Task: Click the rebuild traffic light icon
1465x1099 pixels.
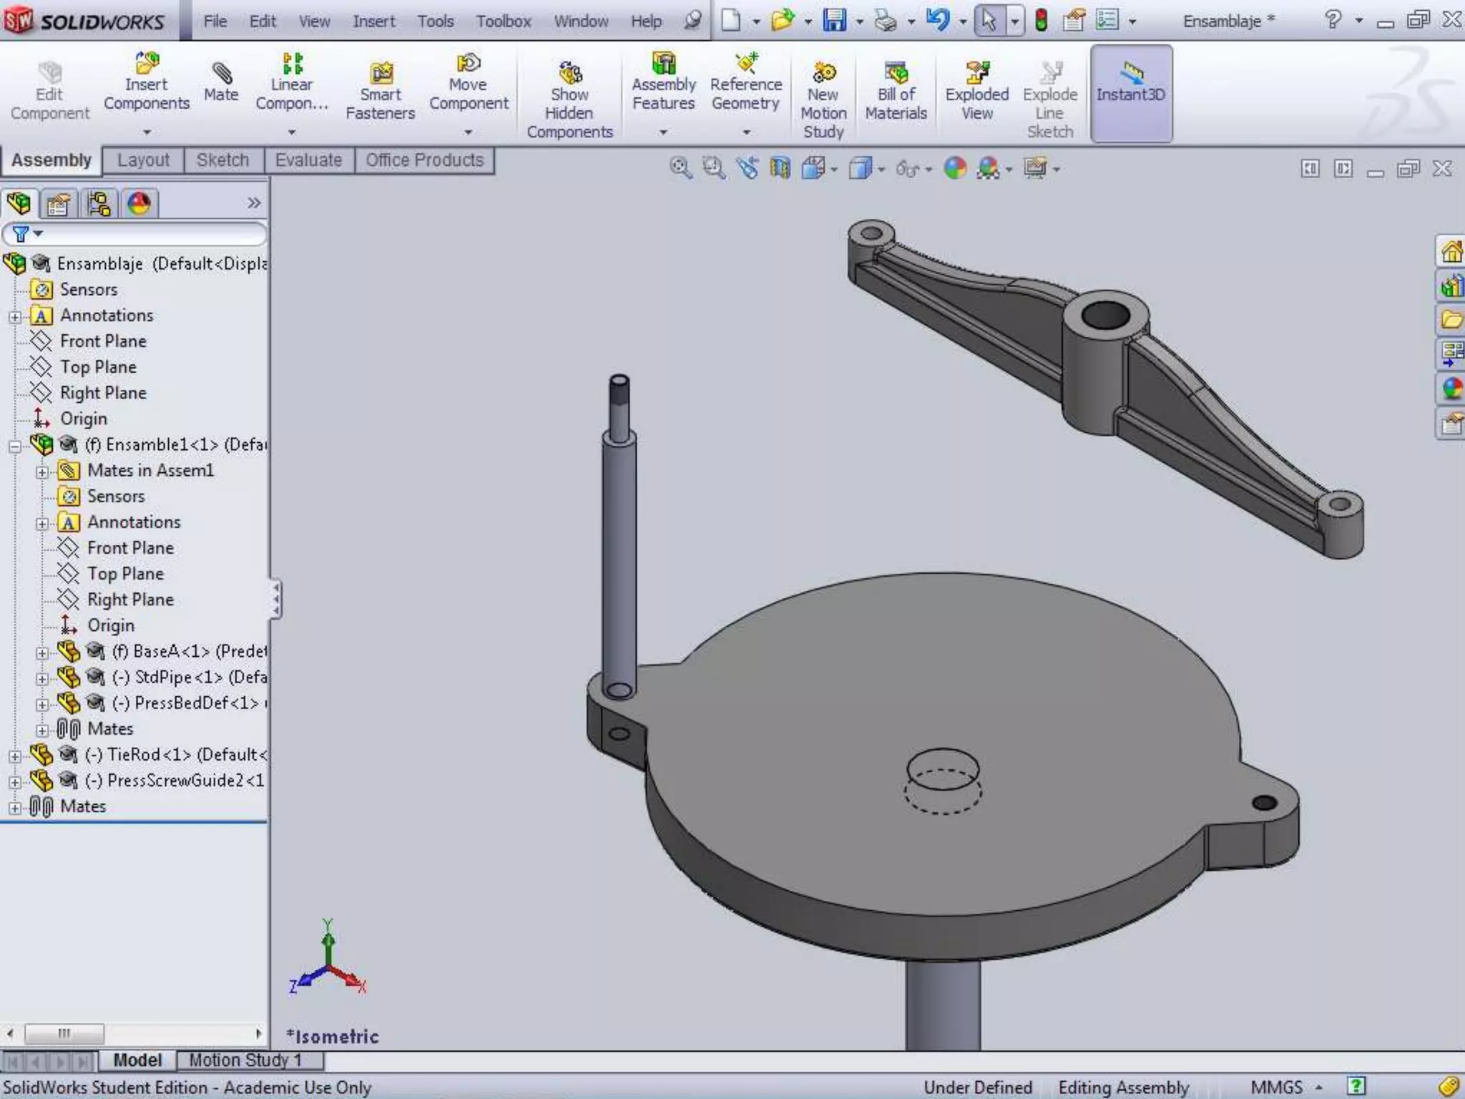Action: (1042, 21)
